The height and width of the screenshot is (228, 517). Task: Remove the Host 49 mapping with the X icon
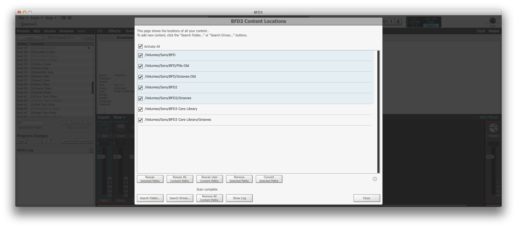pyautogui.click(x=89, y=48)
